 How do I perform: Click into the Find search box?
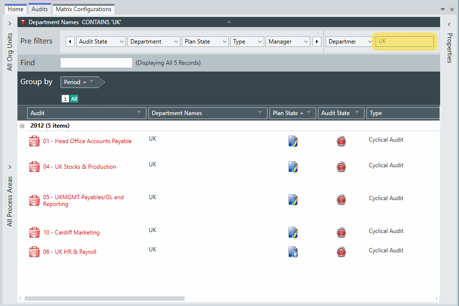click(x=96, y=63)
